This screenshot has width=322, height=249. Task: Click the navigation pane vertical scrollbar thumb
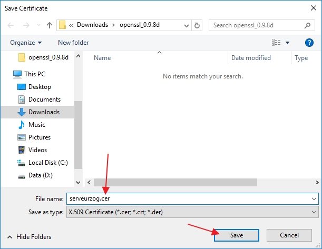tap(78, 135)
